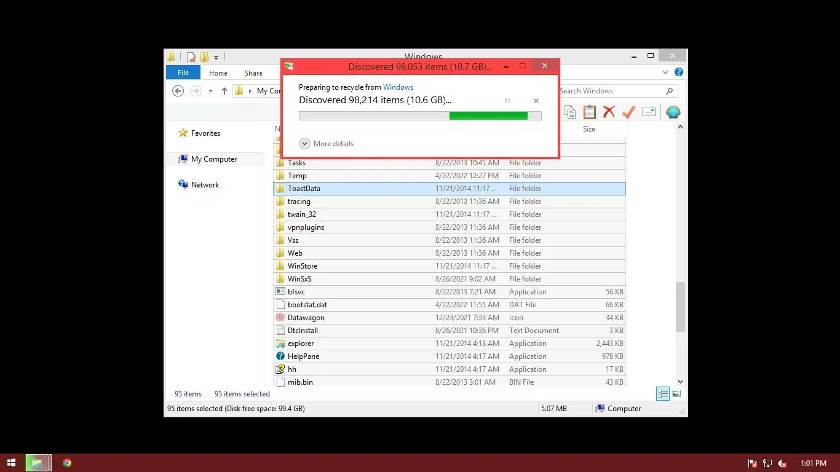Select Network in navigation pane
This screenshot has height=472, width=840.
[205, 184]
